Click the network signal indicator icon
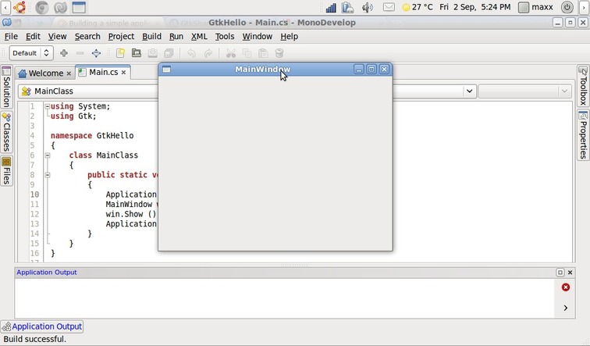This screenshot has width=590, height=346. [331, 7]
